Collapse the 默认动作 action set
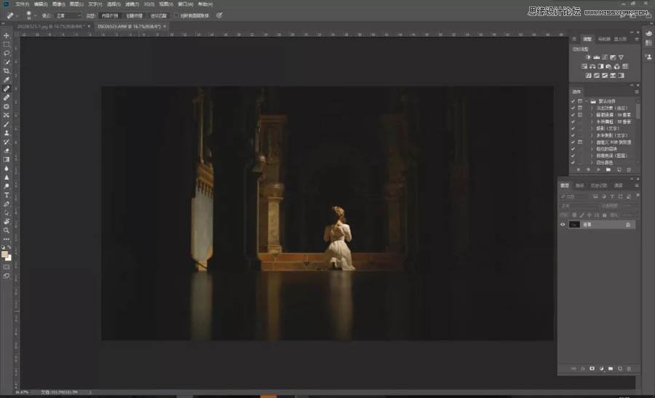 [587, 101]
